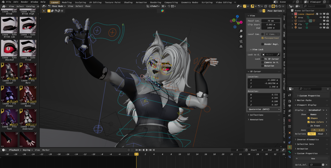Open the Armature data properties tab icon
331x168 pixels.
pyautogui.click(x=290, y=147)
